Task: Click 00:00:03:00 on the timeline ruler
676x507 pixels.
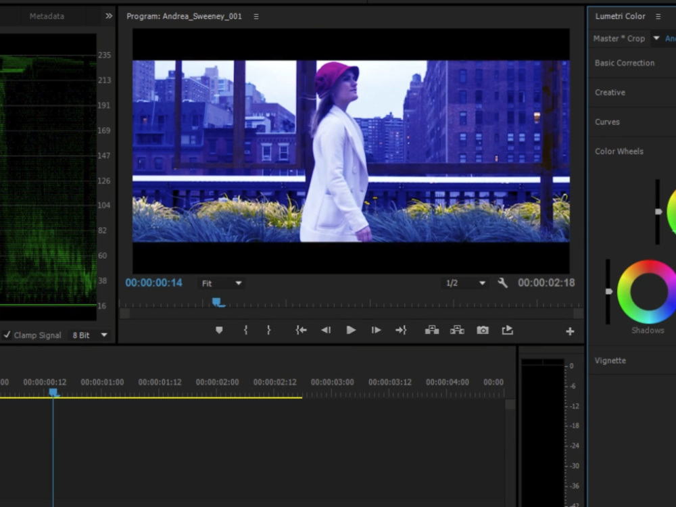Action: pos(333,383)
